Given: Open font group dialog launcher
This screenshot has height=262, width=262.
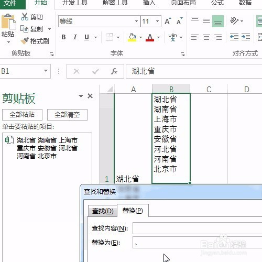Looking at the screenshot, I should [x=182, y=54].
